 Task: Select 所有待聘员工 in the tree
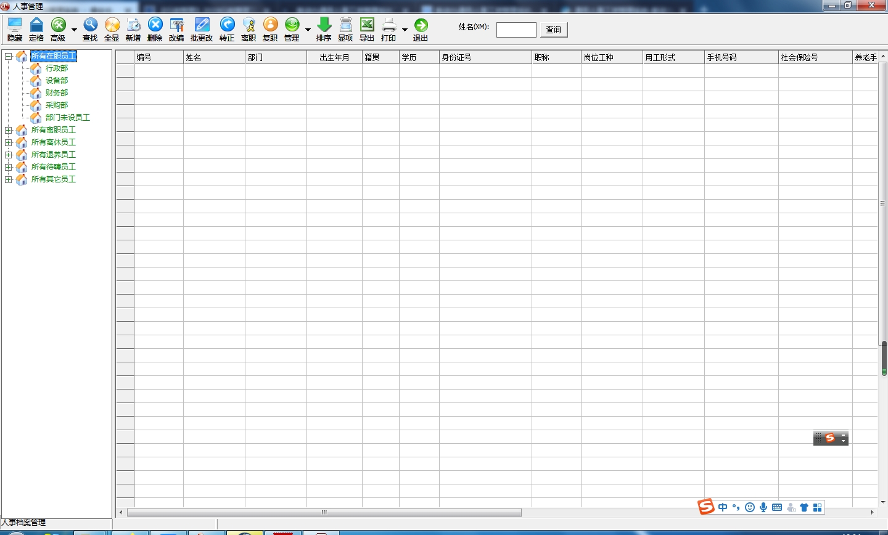(x=54, y=167)
